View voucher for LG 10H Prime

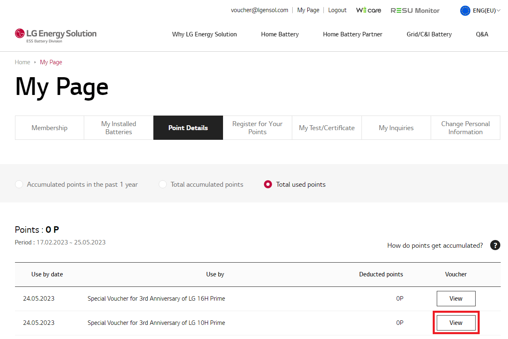[x=456, y=323]
